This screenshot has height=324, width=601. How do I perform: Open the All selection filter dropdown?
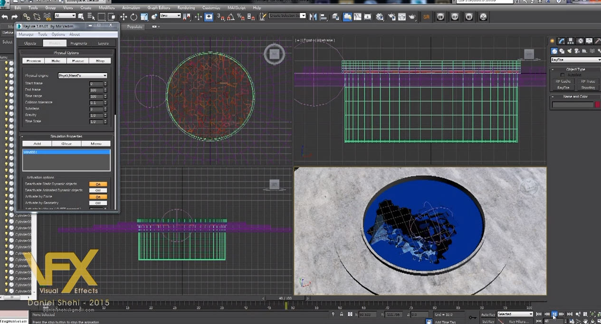click(x=65, y=16)
